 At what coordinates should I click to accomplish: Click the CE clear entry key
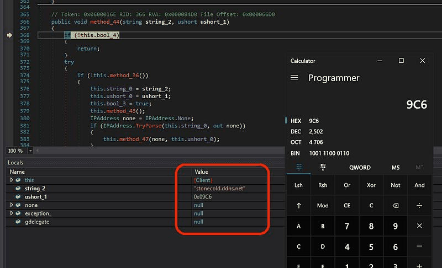click(347, 206)
